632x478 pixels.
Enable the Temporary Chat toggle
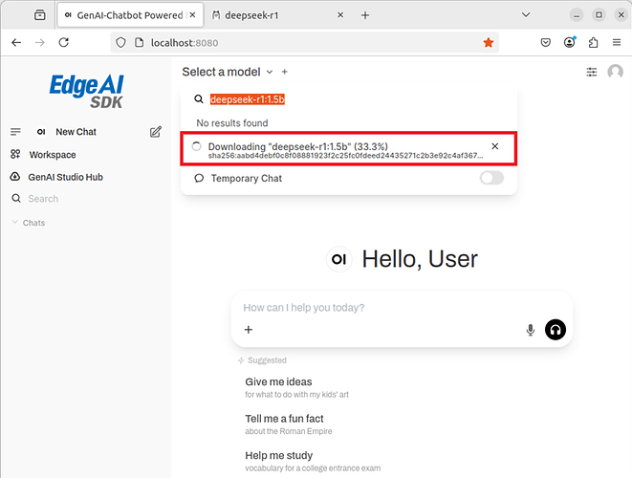(x=491, y=178)
